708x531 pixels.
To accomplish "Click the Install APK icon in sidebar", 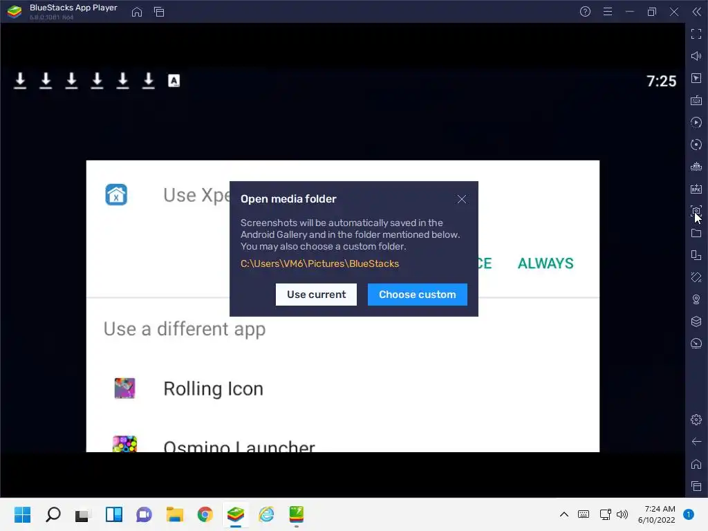I will (x=696, y=189).
